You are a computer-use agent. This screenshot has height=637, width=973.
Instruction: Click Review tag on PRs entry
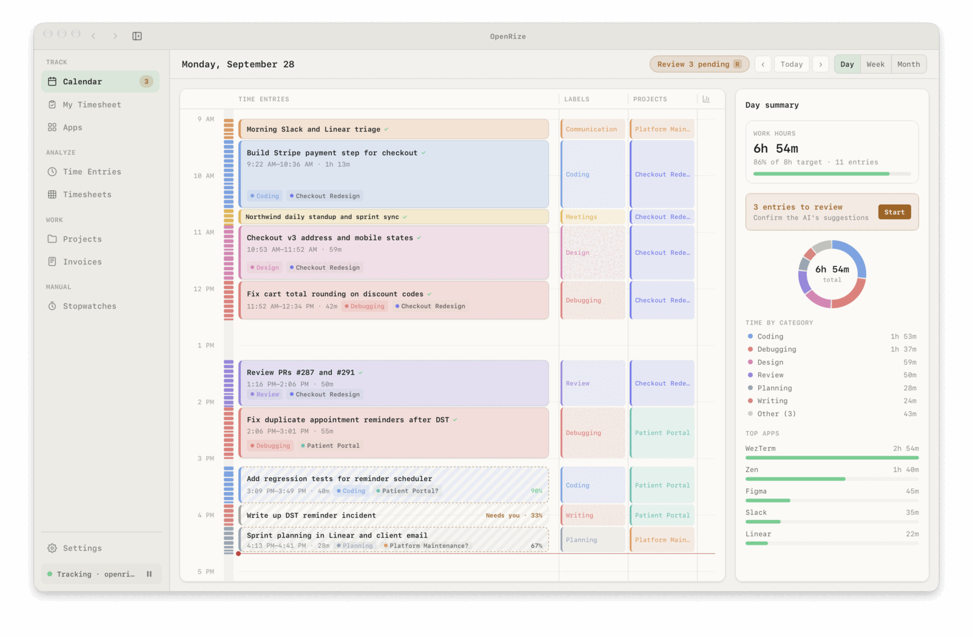pos(264,394)
